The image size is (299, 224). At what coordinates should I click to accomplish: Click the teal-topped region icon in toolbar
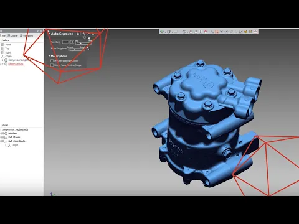[x=196, y=32]
